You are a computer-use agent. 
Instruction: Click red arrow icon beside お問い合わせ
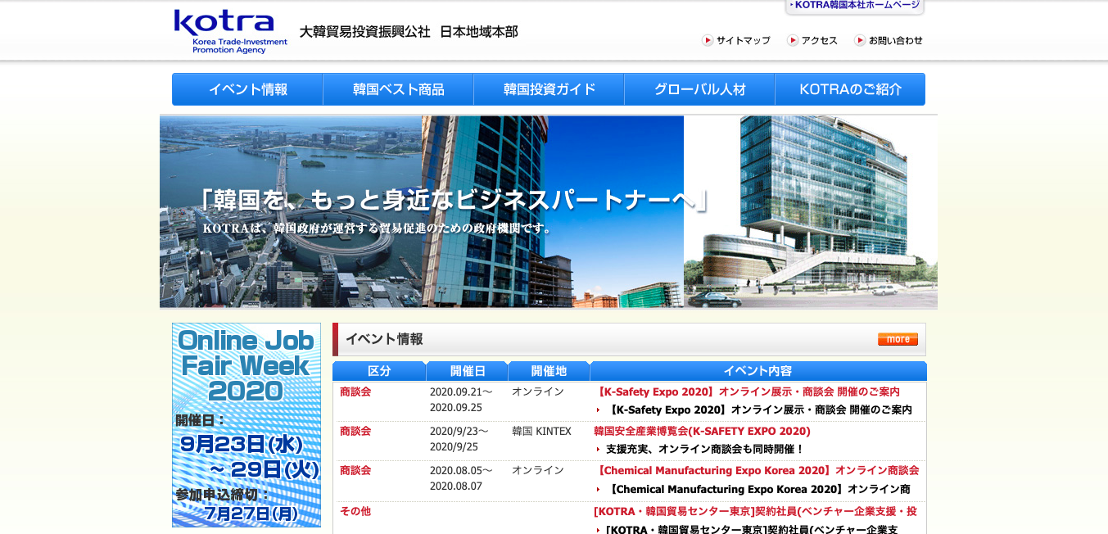[860, 40]
